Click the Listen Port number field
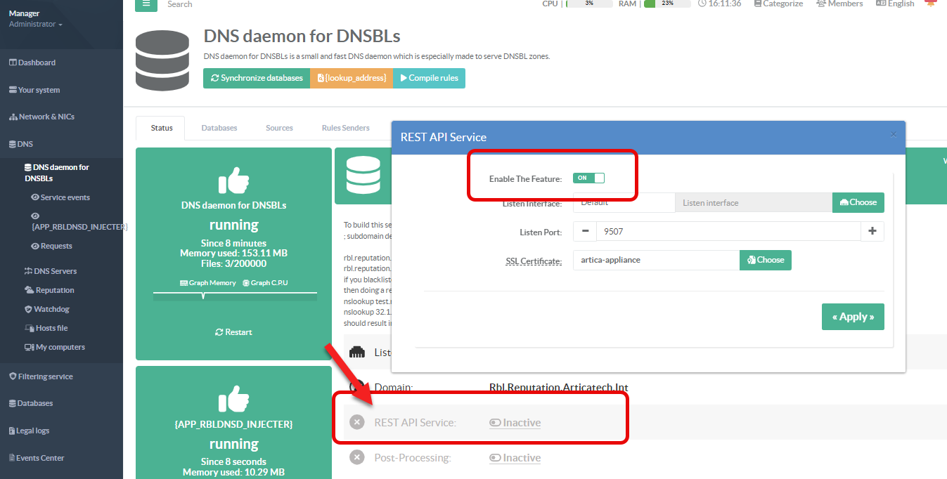This screenshot has width=947, height=479. point(728,231)
